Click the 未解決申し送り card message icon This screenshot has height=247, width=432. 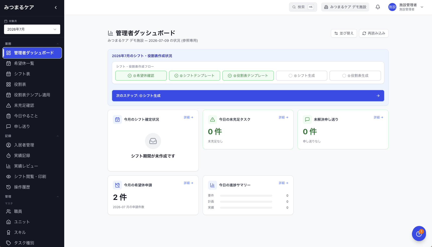[307, 119]
